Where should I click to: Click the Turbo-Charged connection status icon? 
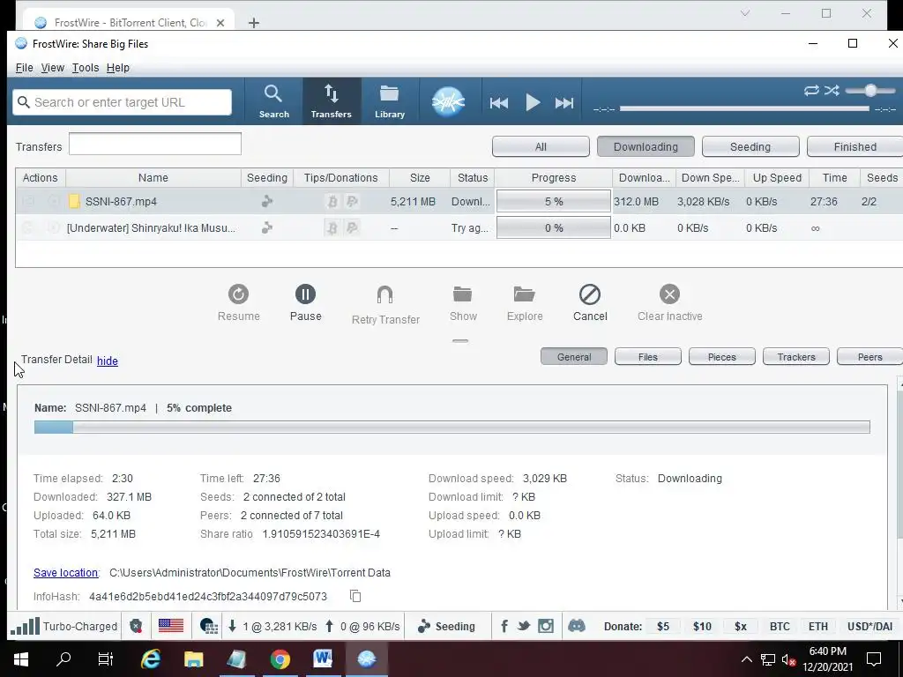point(25,626)
